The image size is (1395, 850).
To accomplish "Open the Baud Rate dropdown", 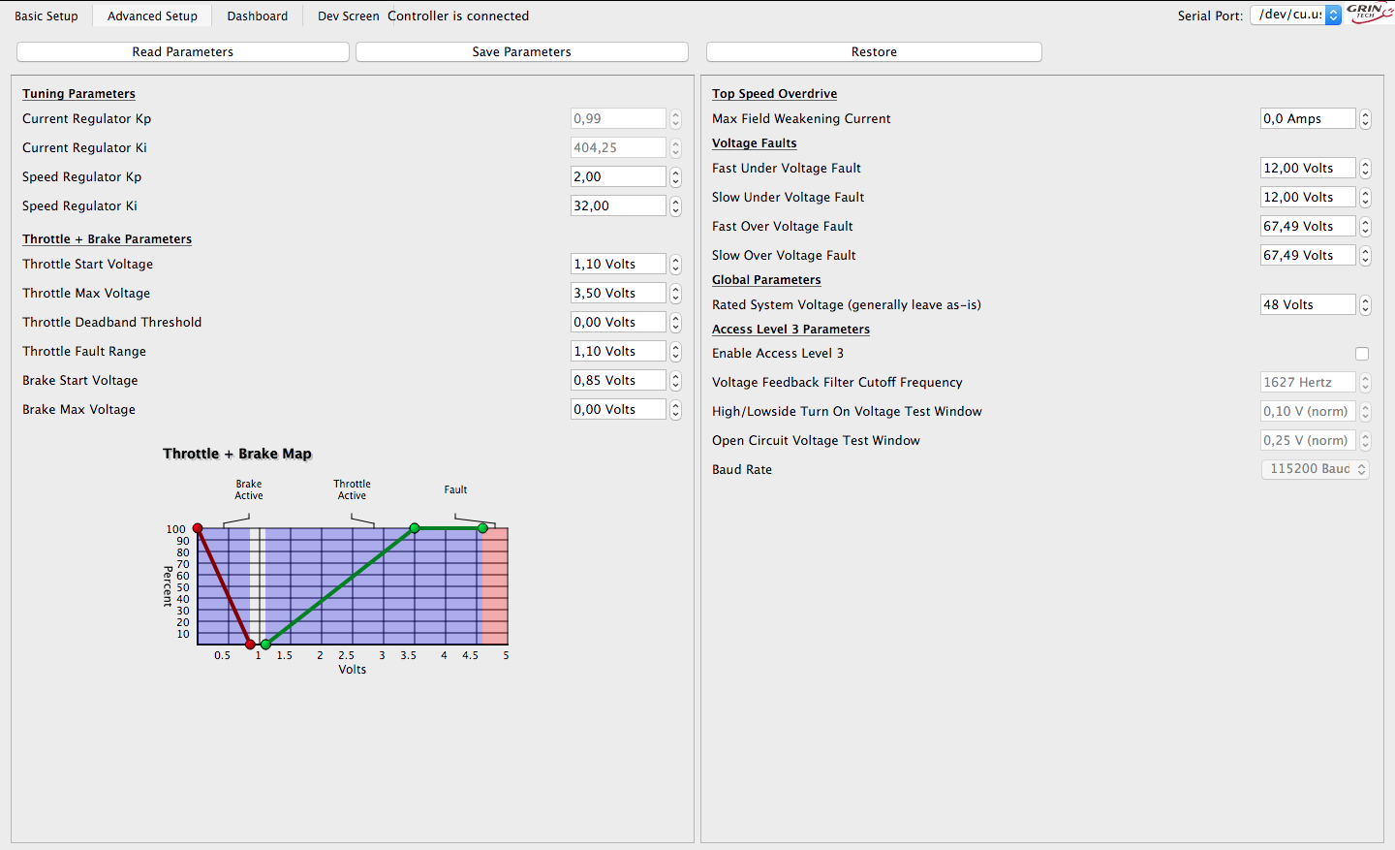I will tap(1315, 469).
